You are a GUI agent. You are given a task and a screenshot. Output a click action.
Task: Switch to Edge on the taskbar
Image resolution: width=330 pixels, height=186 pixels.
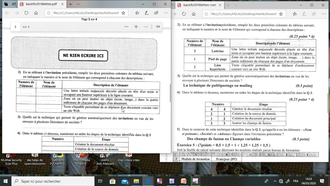pos(148,181)
